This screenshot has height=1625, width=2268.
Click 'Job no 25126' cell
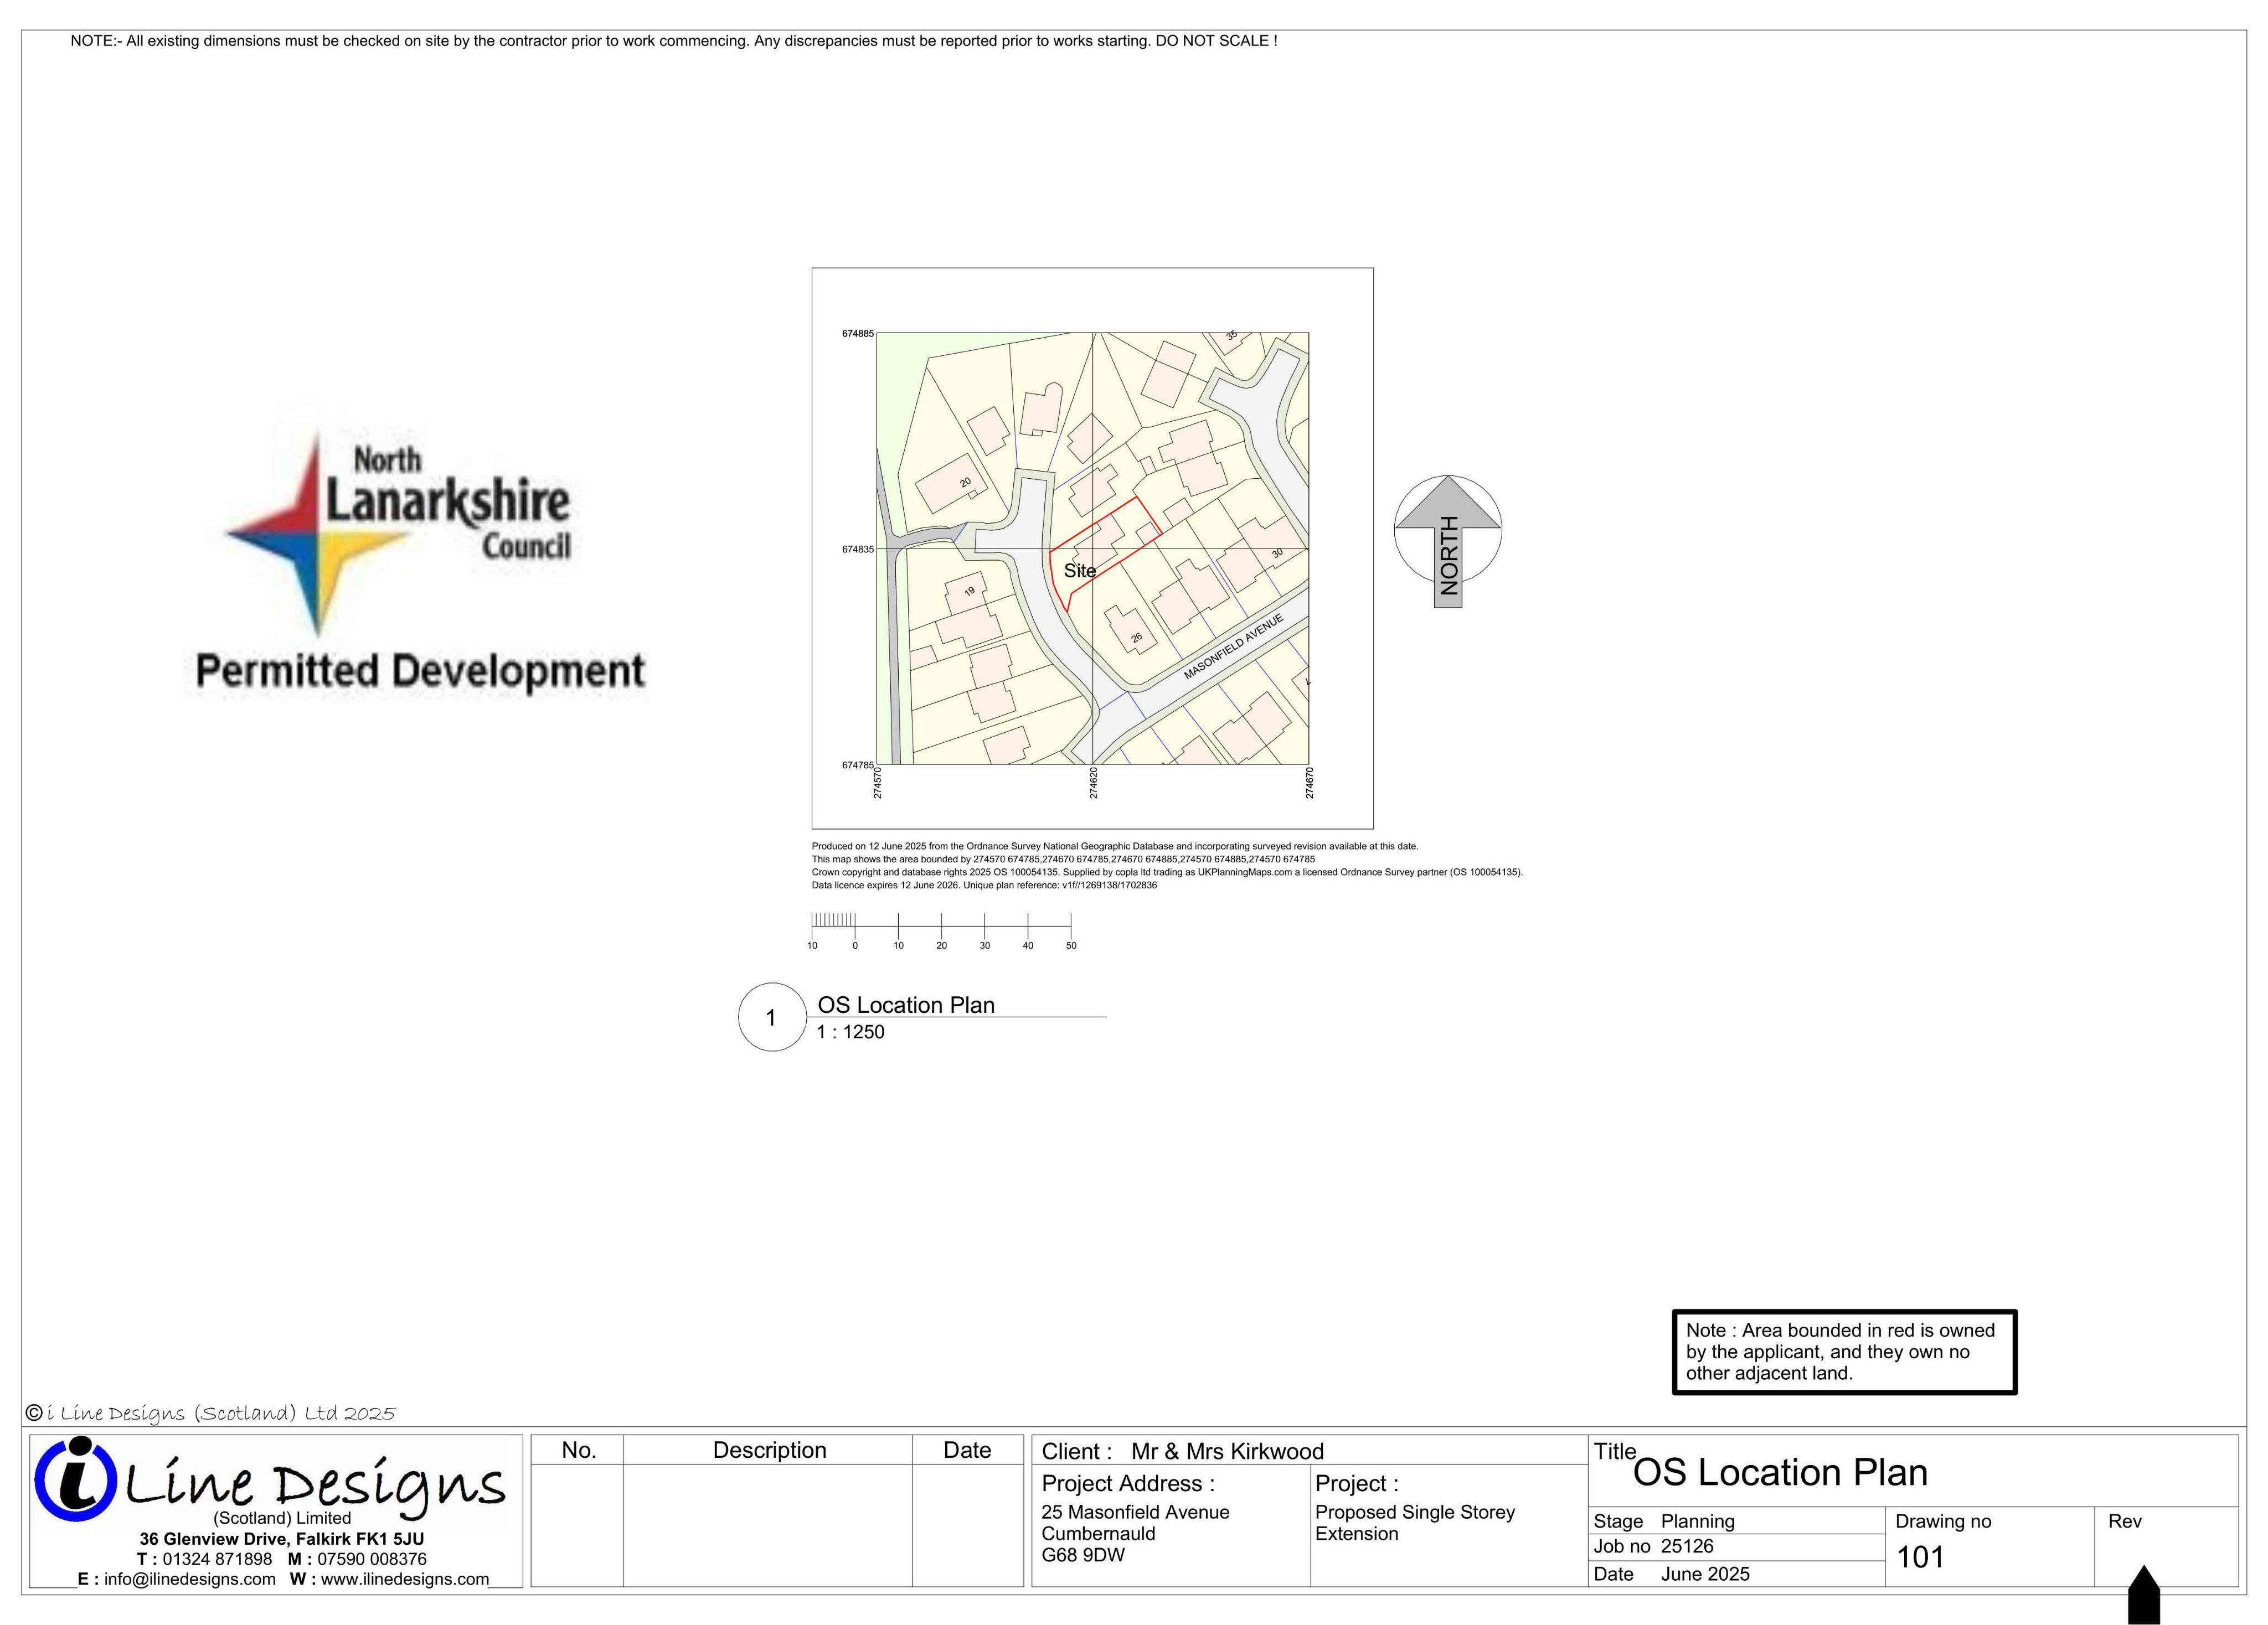(1736, 1547)
